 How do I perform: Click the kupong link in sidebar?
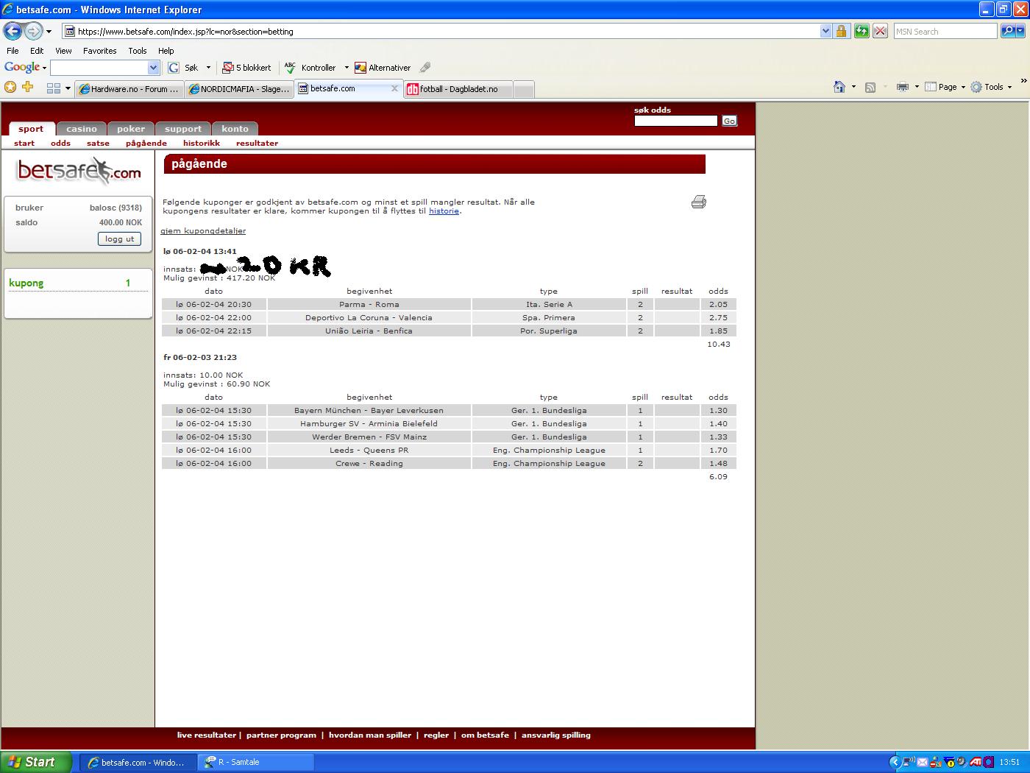26,283
